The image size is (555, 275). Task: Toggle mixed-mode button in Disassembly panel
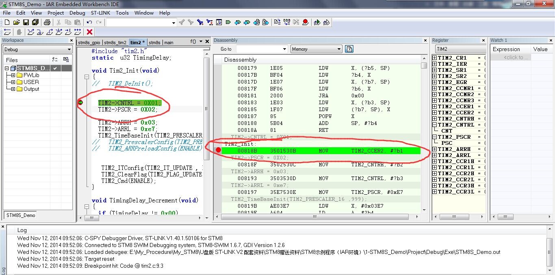pyautogui.click(x=349, y=49)
